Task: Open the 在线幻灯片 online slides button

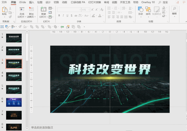Action: (22, 12)
